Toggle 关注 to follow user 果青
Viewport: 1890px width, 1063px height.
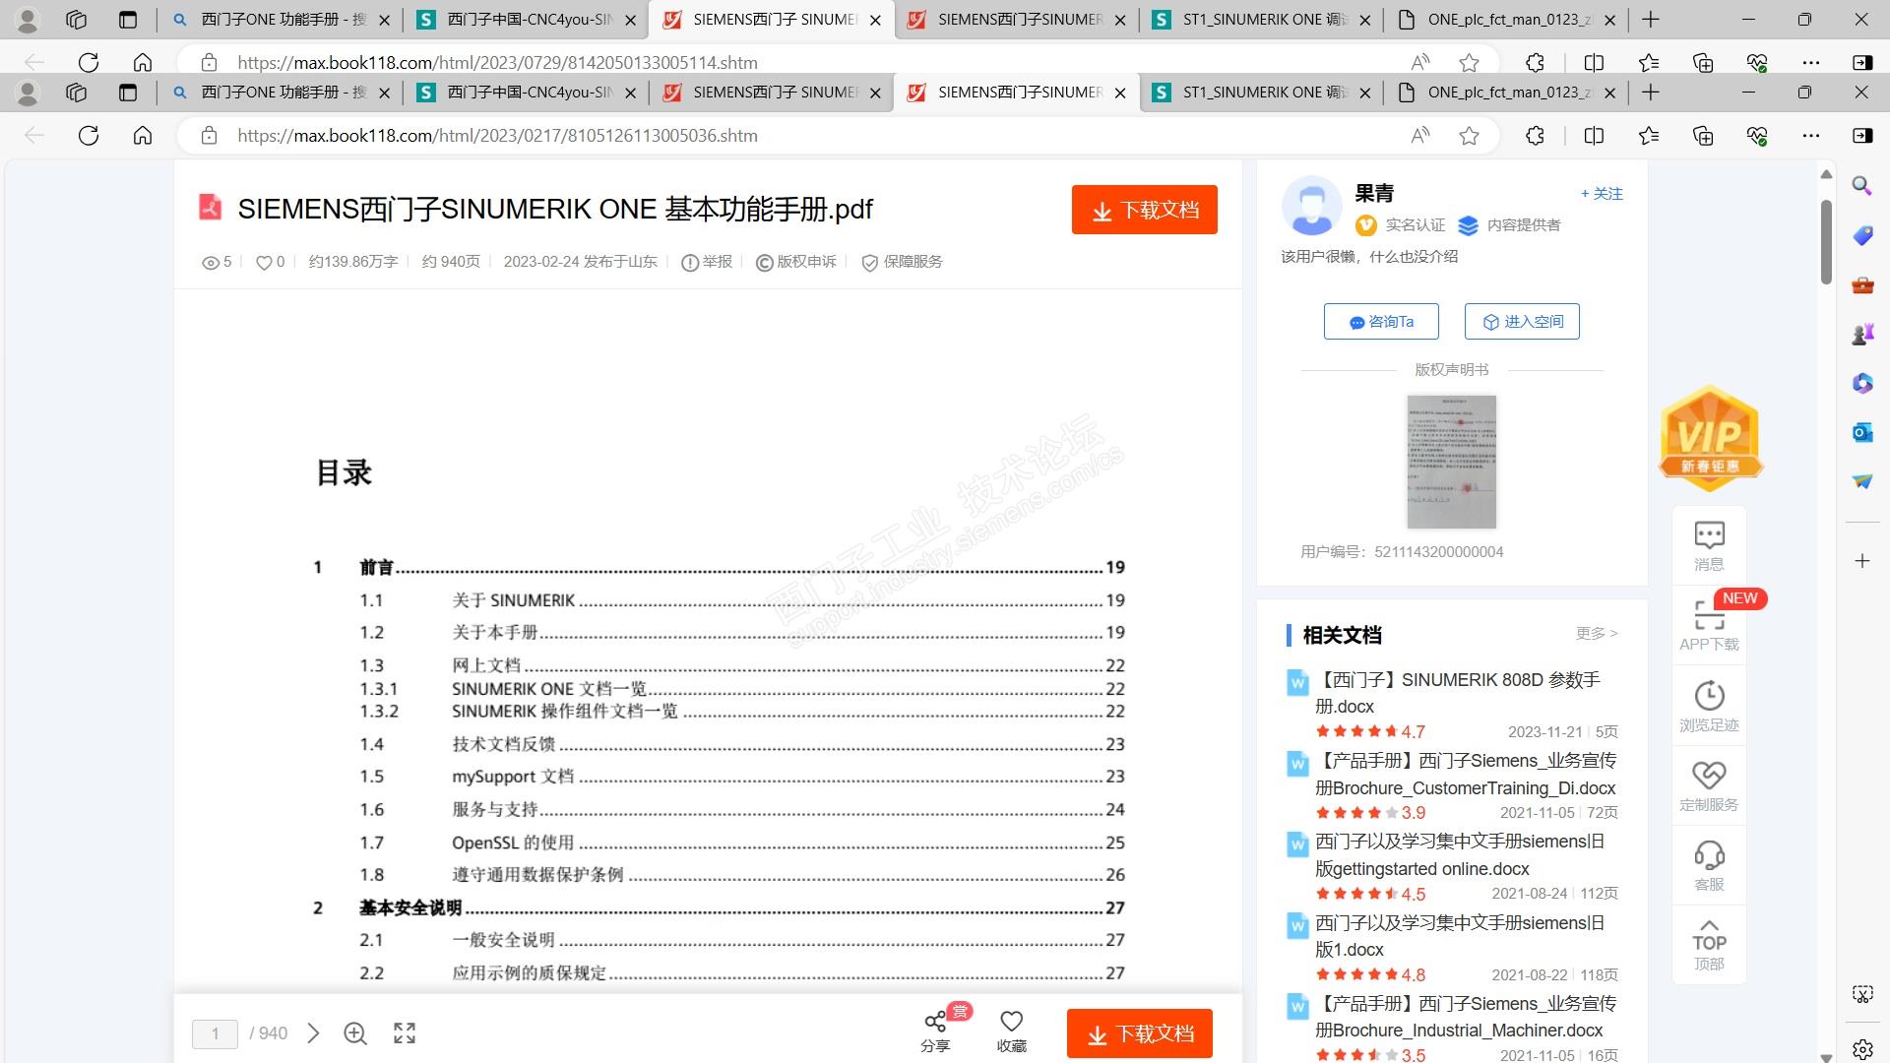(1602, 194)
